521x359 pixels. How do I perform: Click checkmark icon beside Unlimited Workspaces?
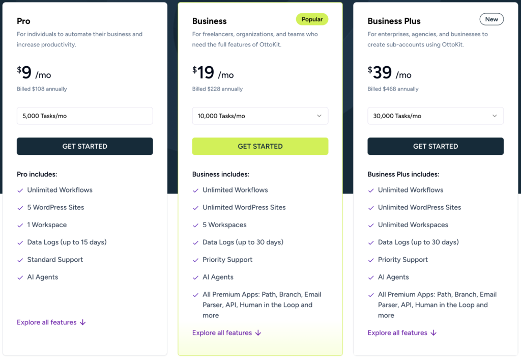(371, 225)
